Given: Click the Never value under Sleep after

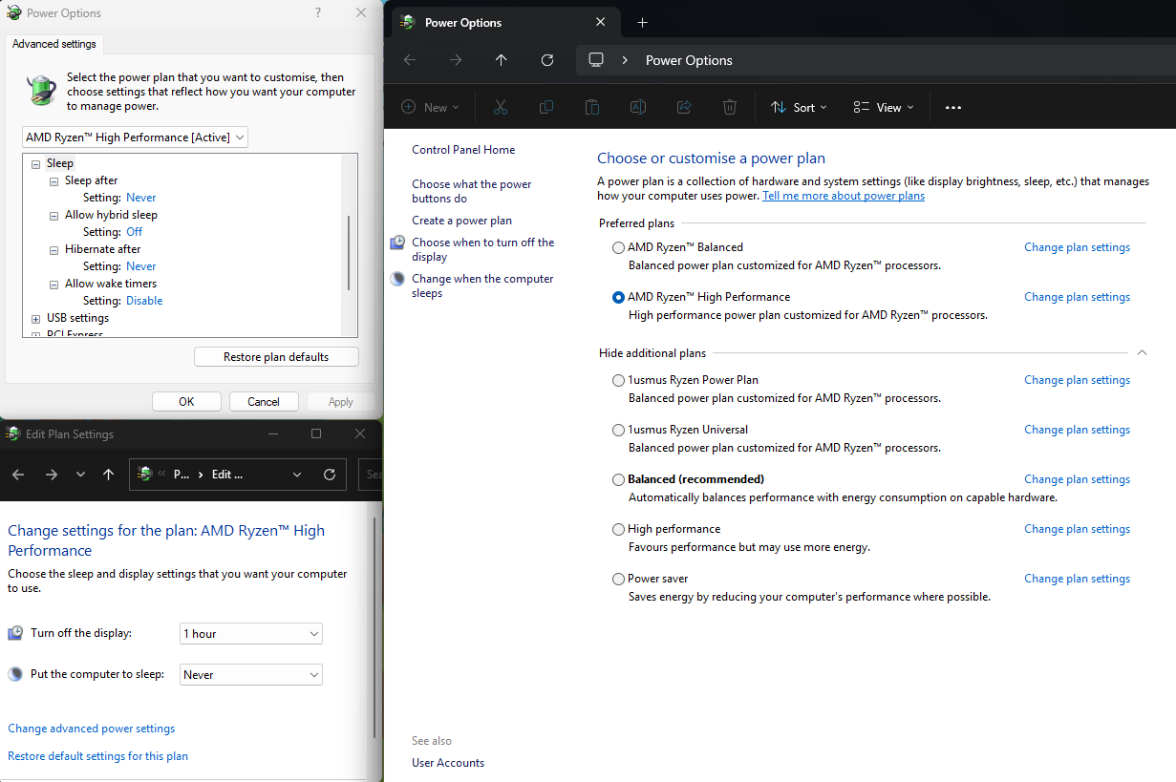Looking at the screenshot, I should pos(141,198).
